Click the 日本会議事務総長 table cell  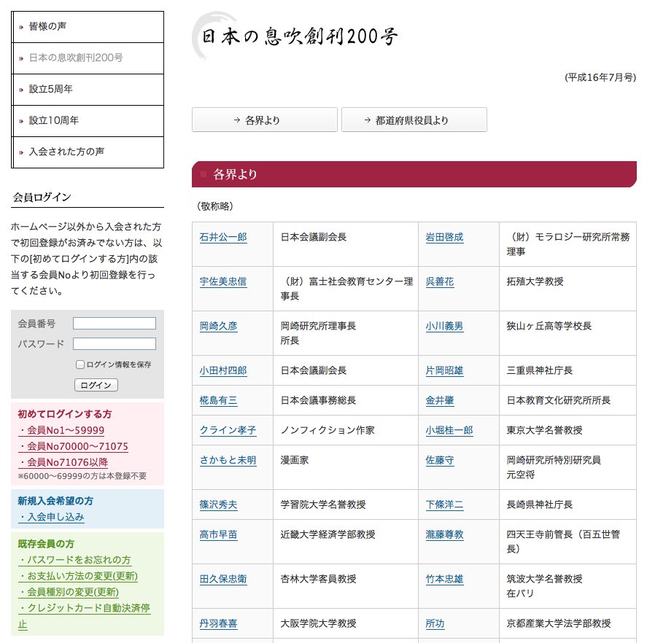tap(346, 400)
